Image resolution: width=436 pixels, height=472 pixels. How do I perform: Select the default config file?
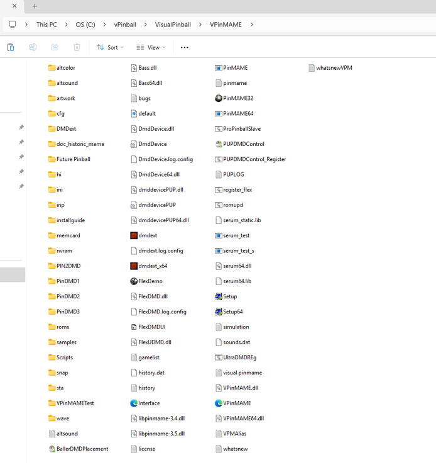143,113
